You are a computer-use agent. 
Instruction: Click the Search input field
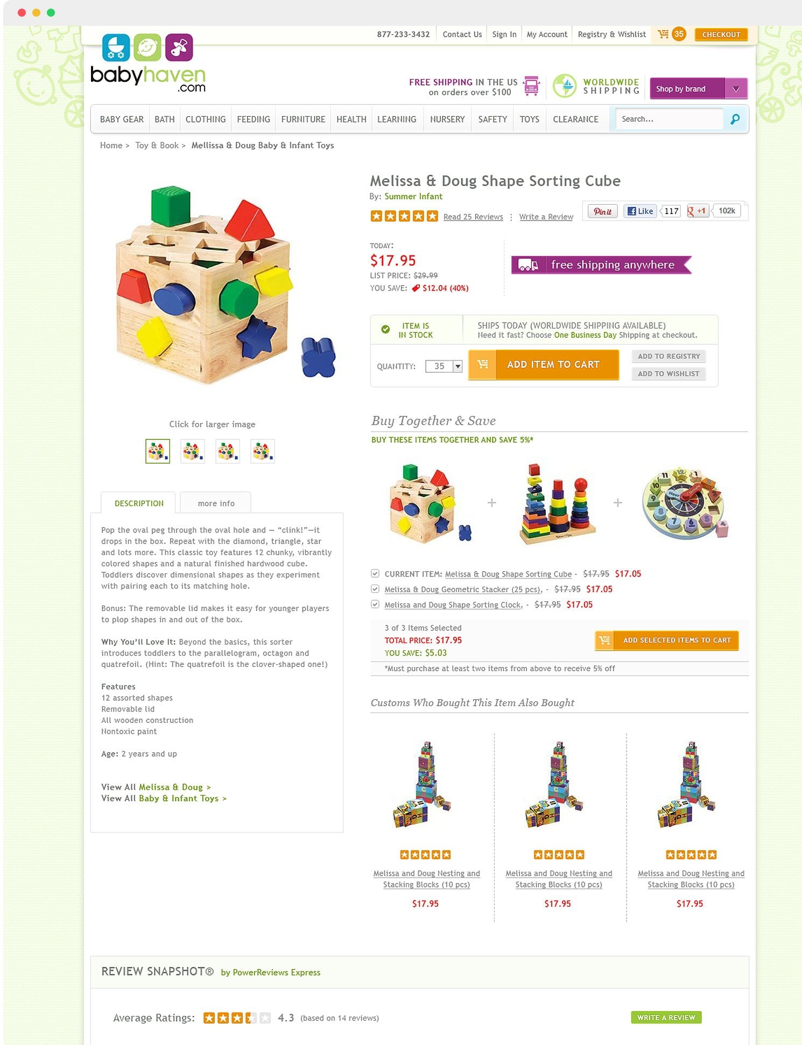click(670, 119)
